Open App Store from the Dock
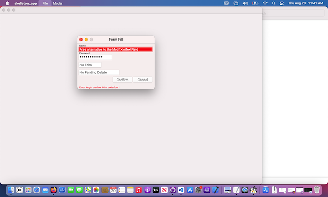 click(190, 190)
